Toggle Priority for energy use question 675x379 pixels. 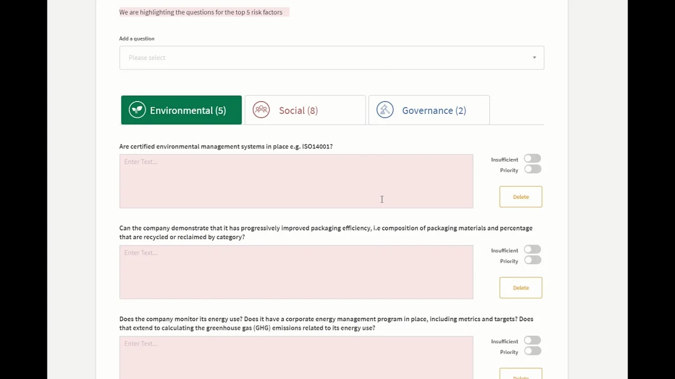click(532, 352)
